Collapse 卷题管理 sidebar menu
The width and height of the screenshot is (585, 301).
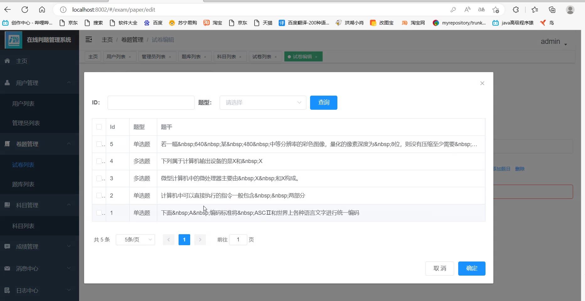click(40, 144)
